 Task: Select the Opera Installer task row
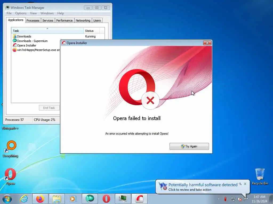coord(36,45)
